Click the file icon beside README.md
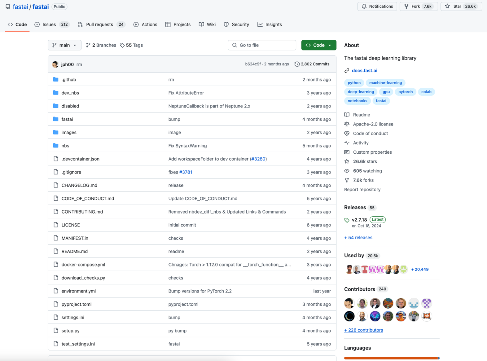 [56, 251]
